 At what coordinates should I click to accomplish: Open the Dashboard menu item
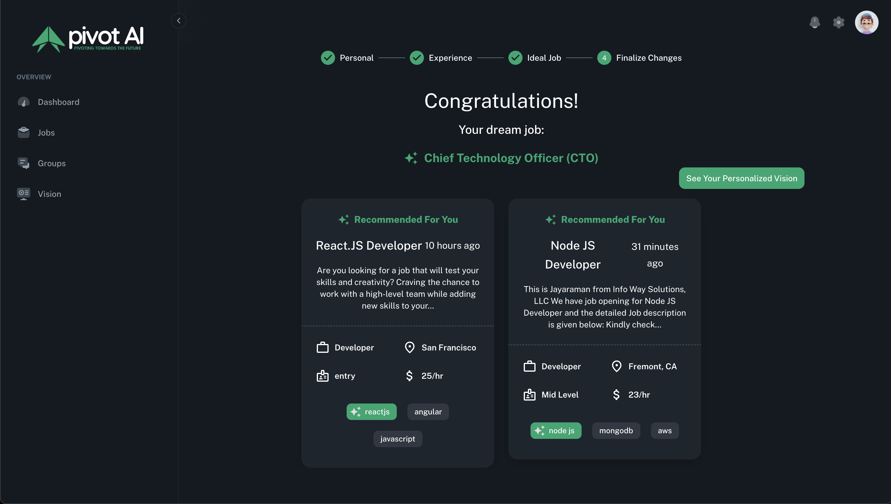coord(58,102)
